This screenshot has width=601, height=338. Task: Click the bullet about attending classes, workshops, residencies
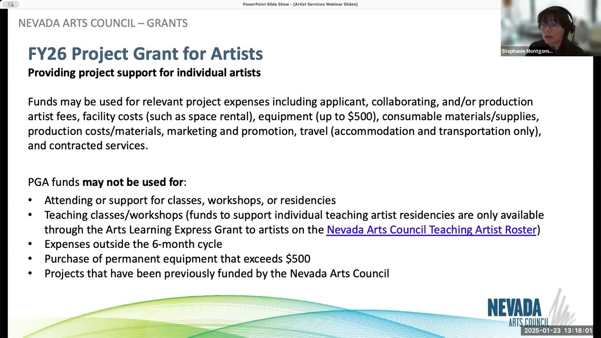click(190, 200)
